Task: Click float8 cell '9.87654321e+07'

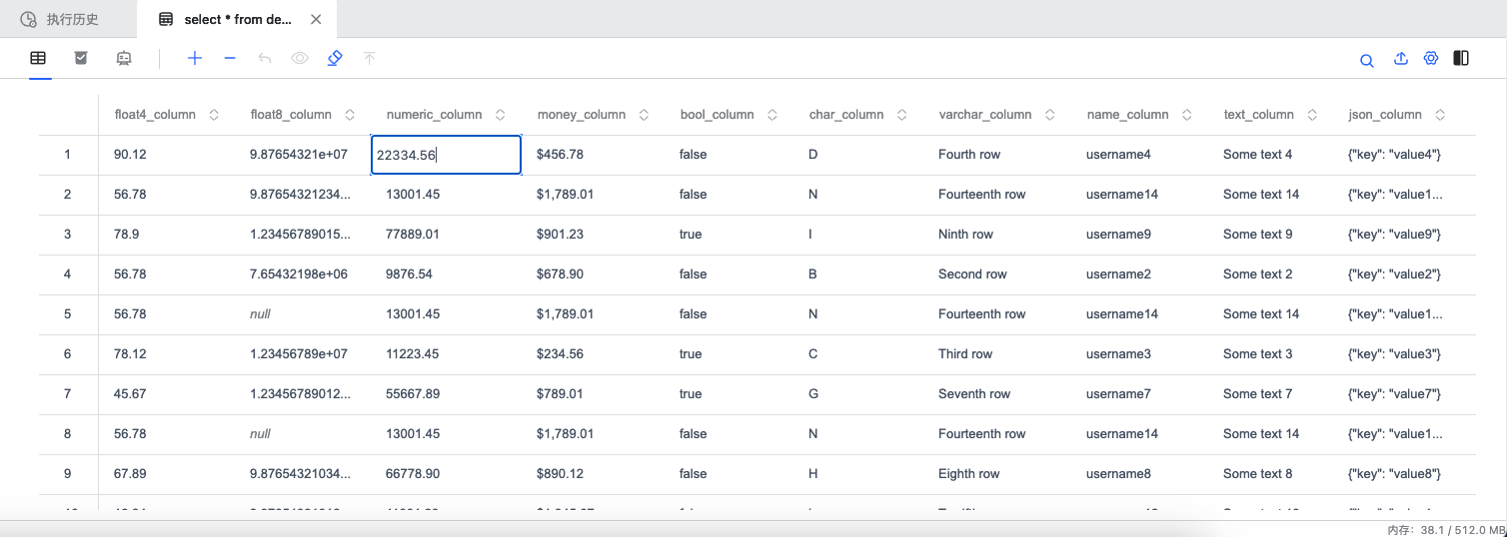Action: tap(299, 155)
